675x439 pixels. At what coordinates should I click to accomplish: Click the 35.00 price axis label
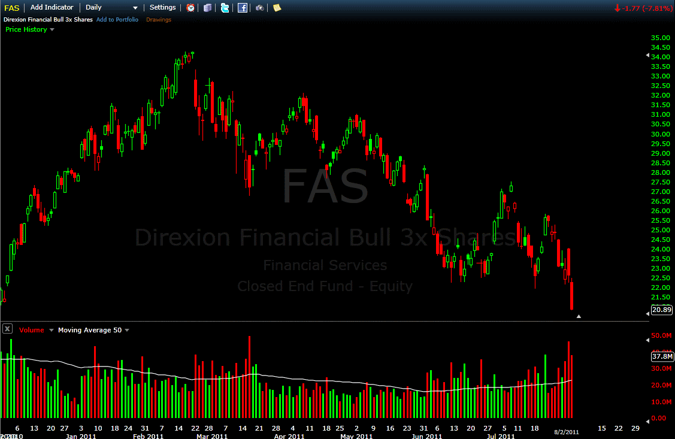(661, 38)
